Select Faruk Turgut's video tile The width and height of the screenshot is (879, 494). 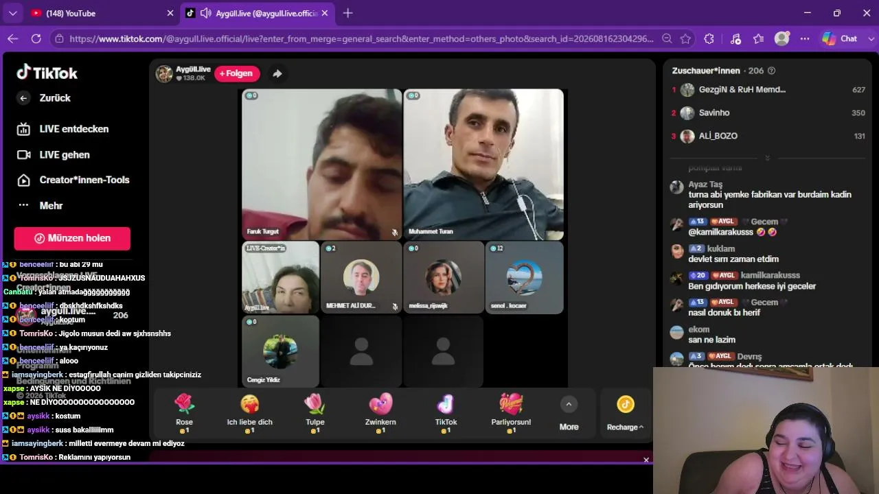pyautogui.click(x=322, y=165)
